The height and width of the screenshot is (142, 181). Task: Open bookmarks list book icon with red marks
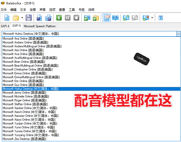tap(146, 18)
